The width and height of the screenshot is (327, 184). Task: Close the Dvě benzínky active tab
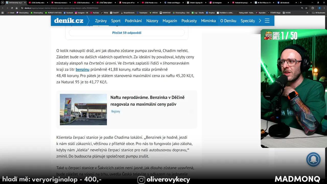25,3
